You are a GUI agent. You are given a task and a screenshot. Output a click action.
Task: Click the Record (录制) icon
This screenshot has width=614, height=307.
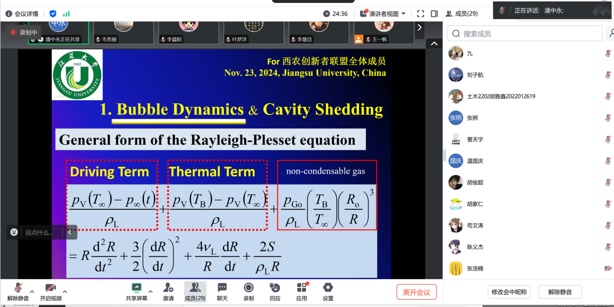point(248,287)
